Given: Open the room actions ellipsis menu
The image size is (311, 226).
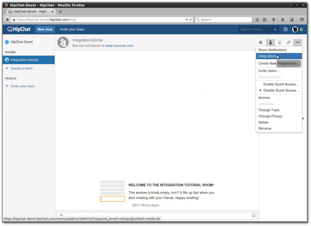Looking at the screenshot, I should coord(297,42).
